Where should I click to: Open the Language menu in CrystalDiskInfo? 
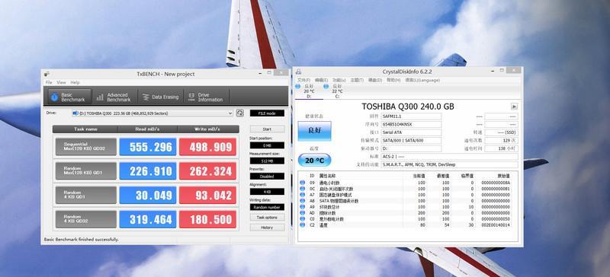[x=422, y=80]
